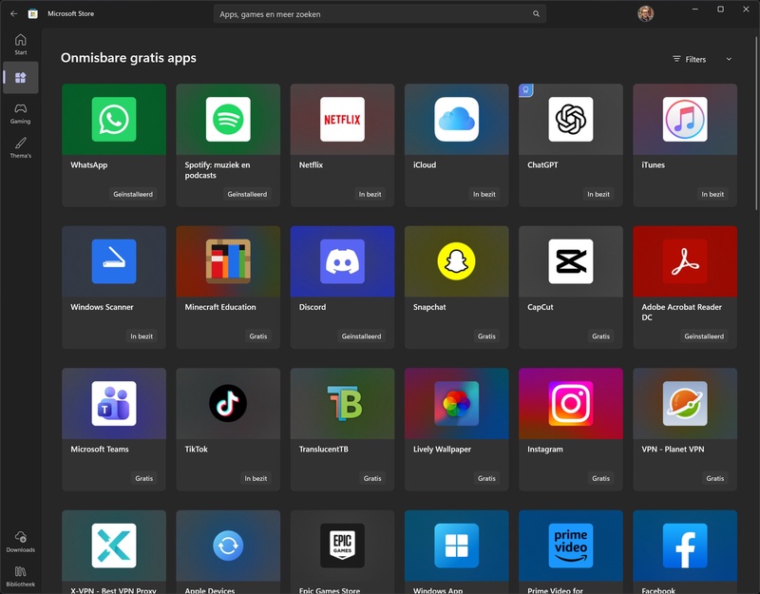The width and height of the screenshot is (760, 594).
Task: Open the Bibliotheek section in the sidebar
Action: [x=20, y=577]
